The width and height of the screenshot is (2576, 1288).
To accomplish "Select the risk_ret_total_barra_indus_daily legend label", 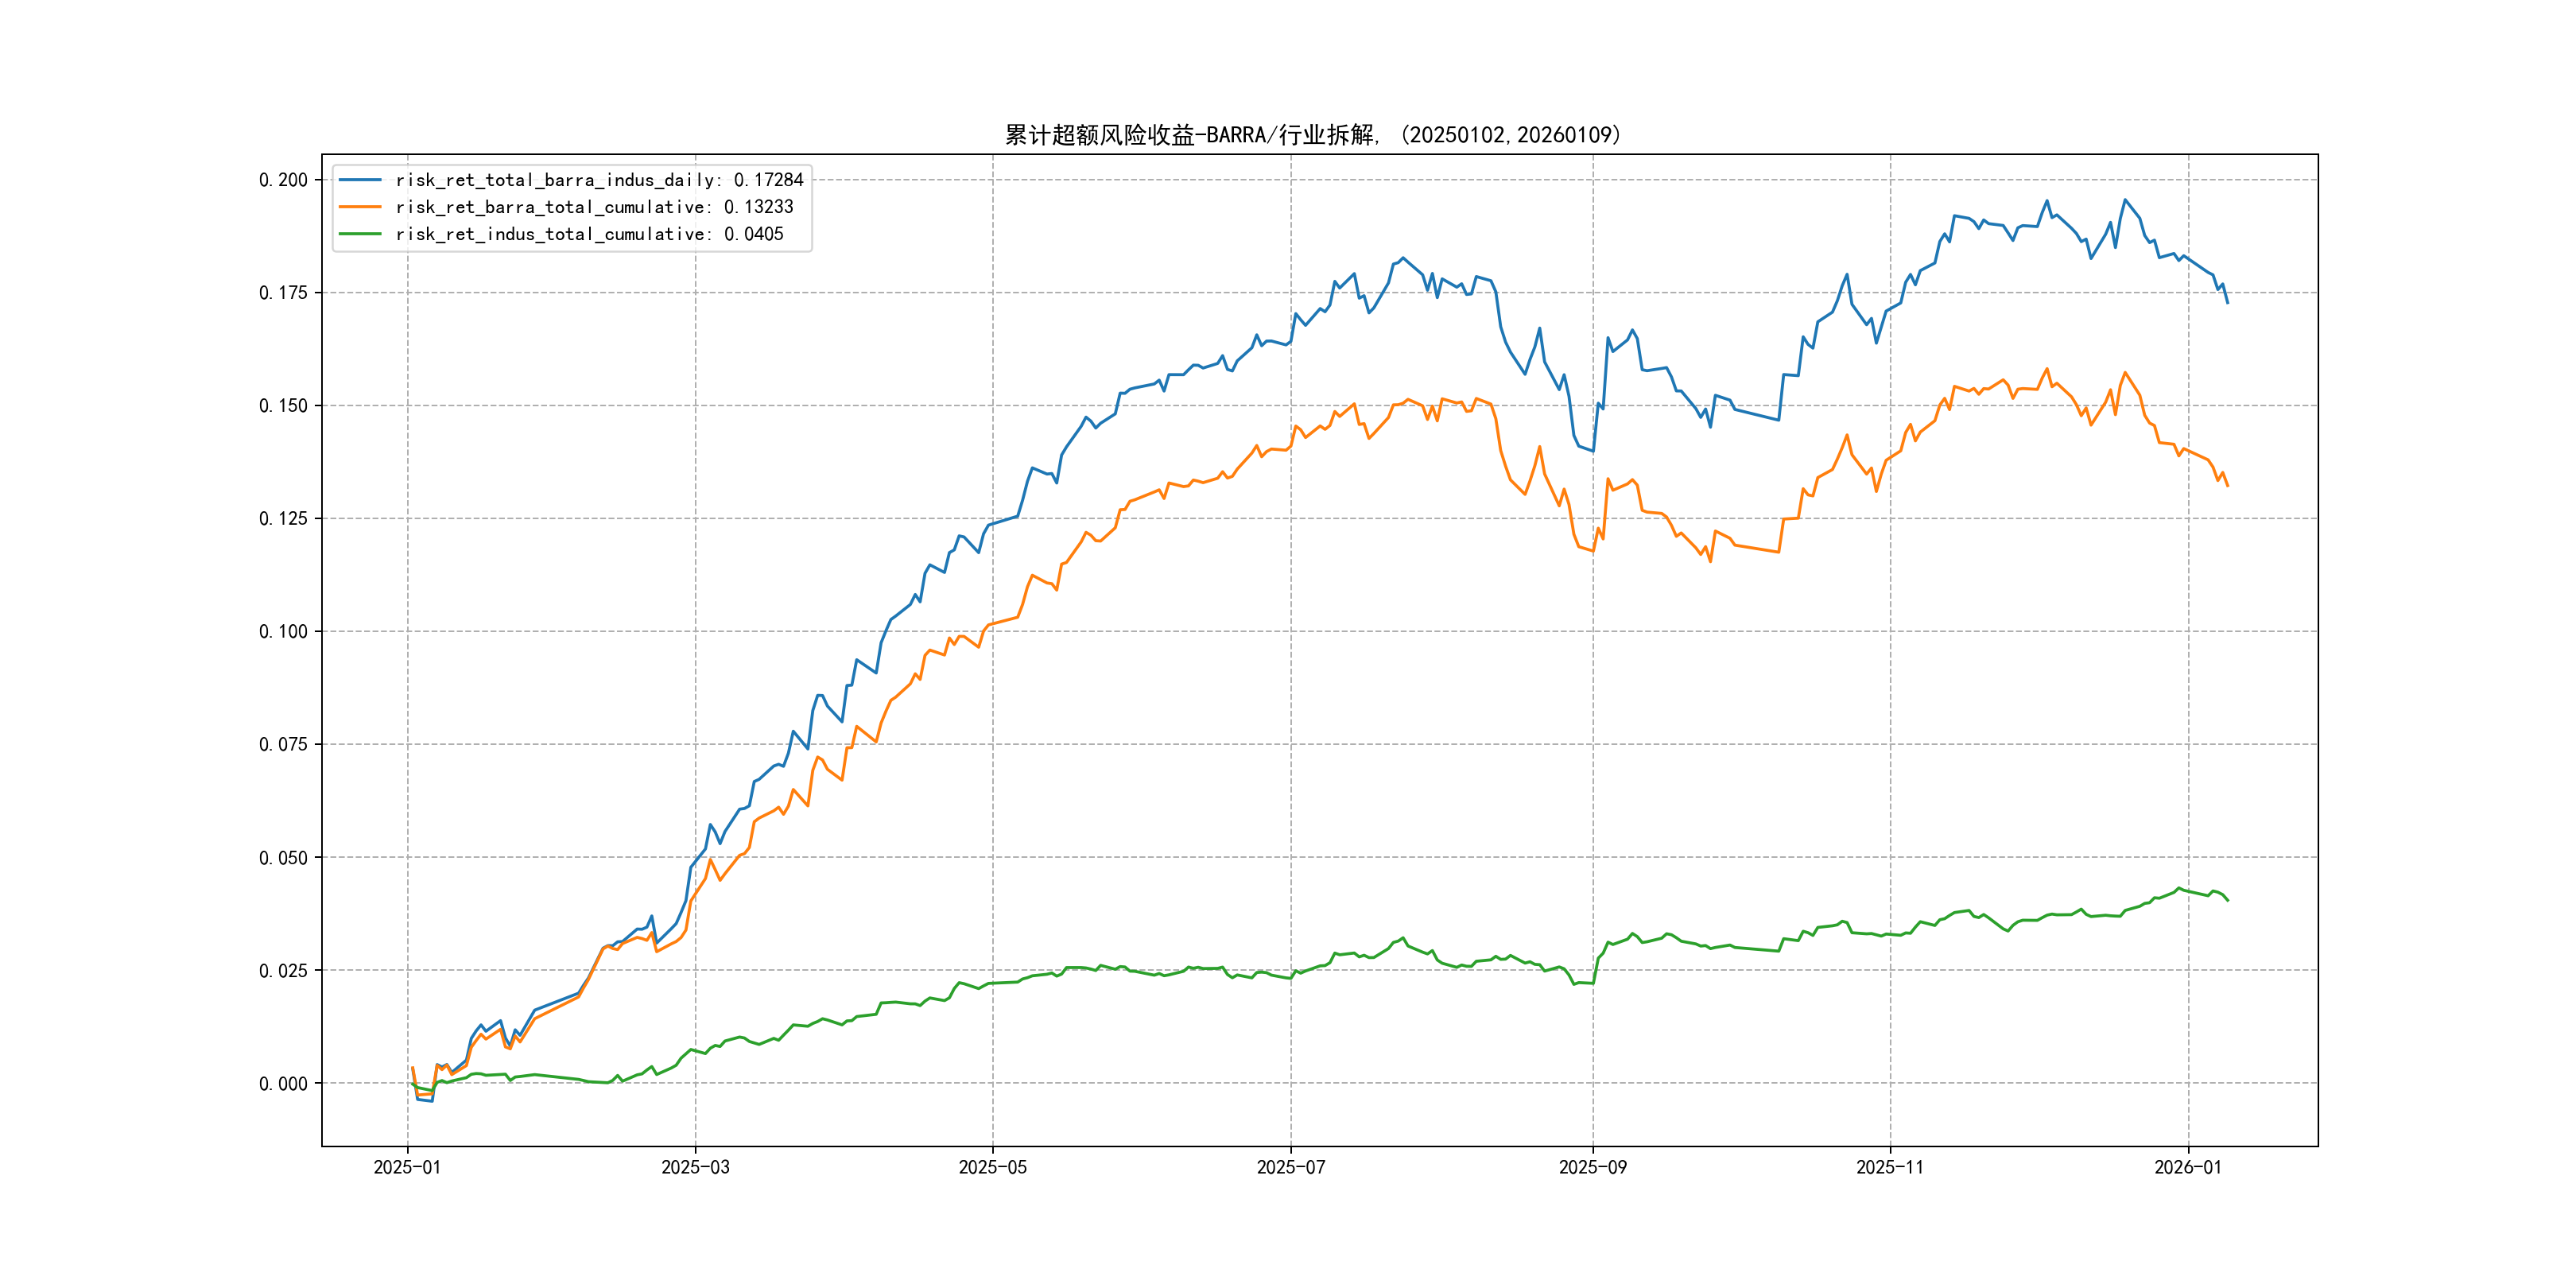I will click(x=599, y=180).
